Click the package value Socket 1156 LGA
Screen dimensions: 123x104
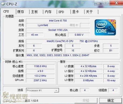point(58,30)
